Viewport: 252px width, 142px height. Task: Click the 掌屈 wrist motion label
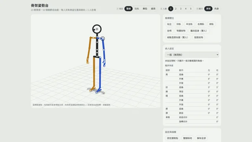[181, 92]
